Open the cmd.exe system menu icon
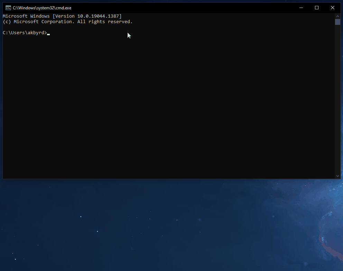The height and width of the screenshot is (271, 343). coord(8,8)
